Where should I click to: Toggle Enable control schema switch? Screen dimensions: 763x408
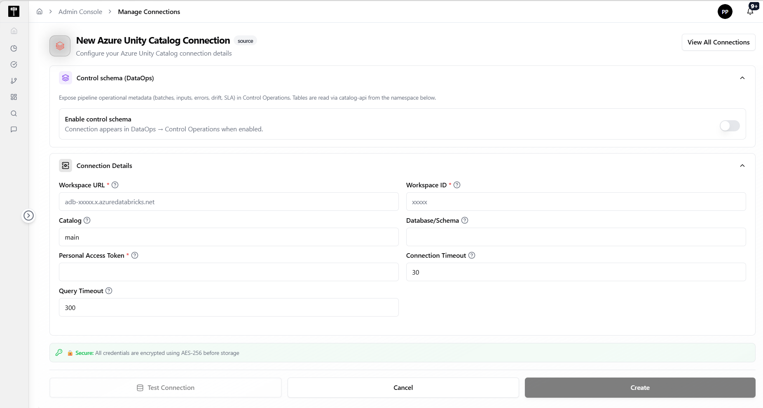730,126
